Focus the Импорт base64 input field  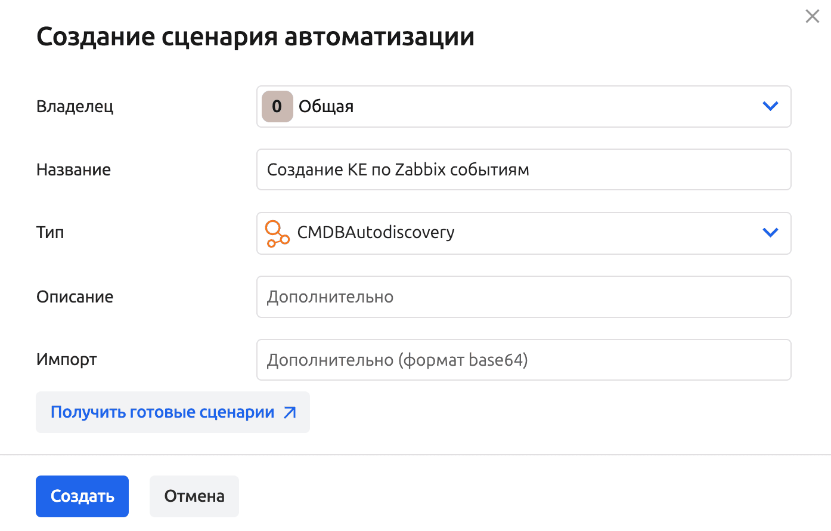tap(523, 360)
